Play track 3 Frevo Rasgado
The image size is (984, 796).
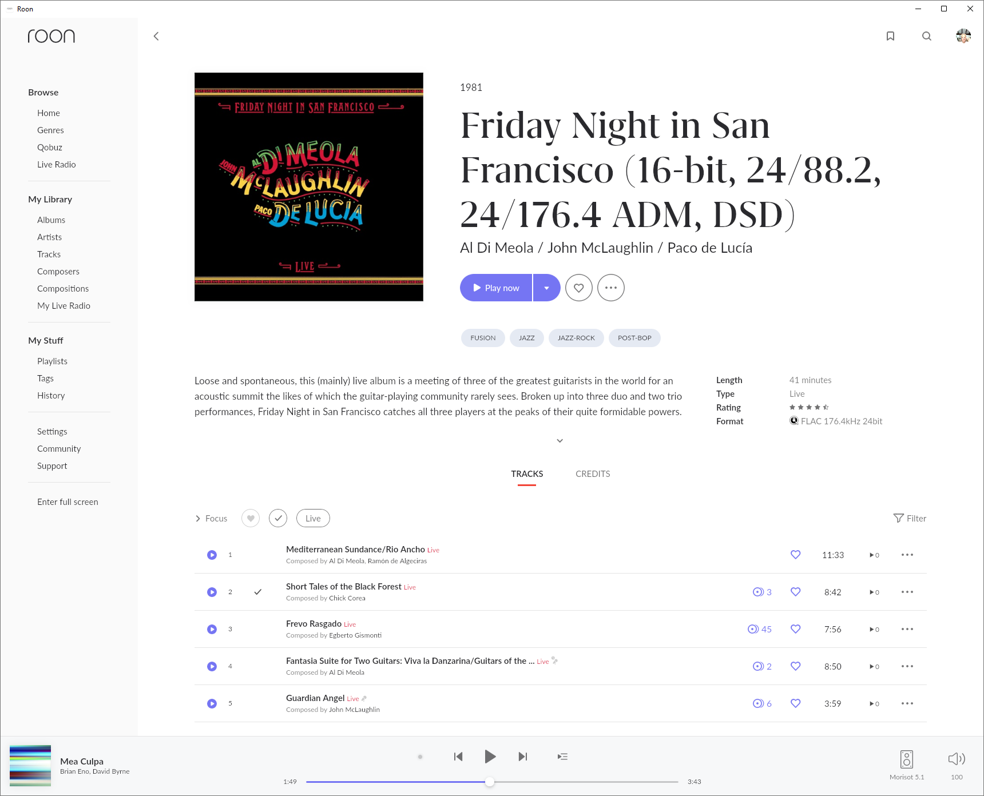point(212,629)
